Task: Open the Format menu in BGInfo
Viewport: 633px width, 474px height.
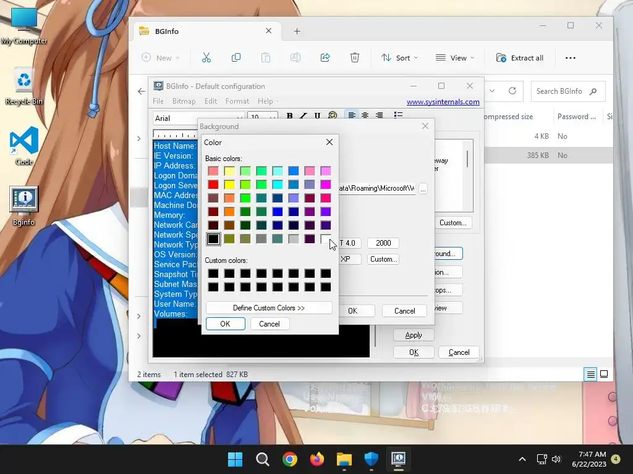Action: coord(237,101)
